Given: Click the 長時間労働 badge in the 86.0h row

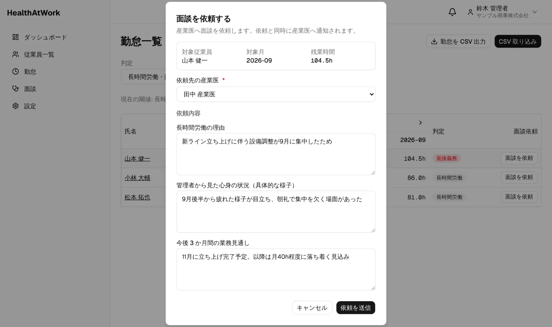Looking at the screenshot, I should 449,178.
